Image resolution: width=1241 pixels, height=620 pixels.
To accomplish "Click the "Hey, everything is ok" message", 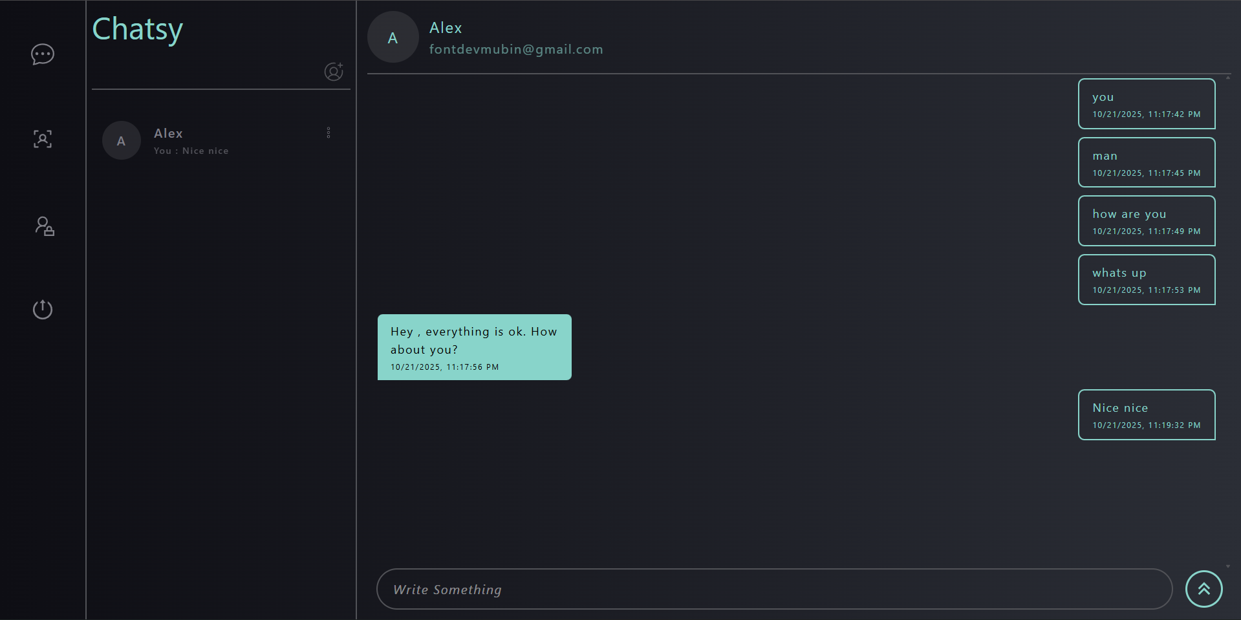I will [474, 347].
